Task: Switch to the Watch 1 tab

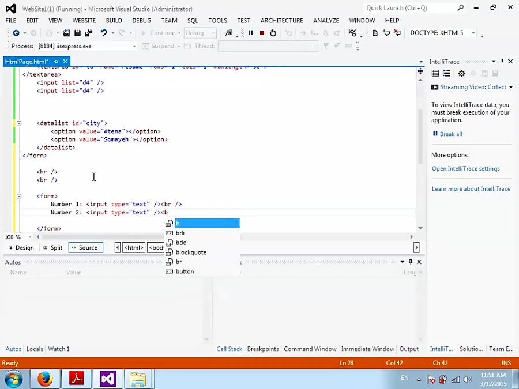Action: tap(59, 349)
